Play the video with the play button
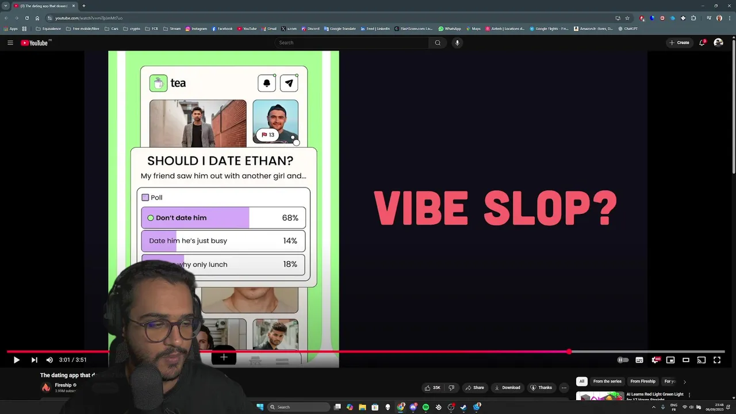 pos(16,360)
